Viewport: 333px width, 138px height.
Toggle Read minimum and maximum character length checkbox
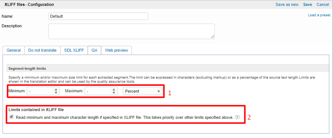point(11,117)
